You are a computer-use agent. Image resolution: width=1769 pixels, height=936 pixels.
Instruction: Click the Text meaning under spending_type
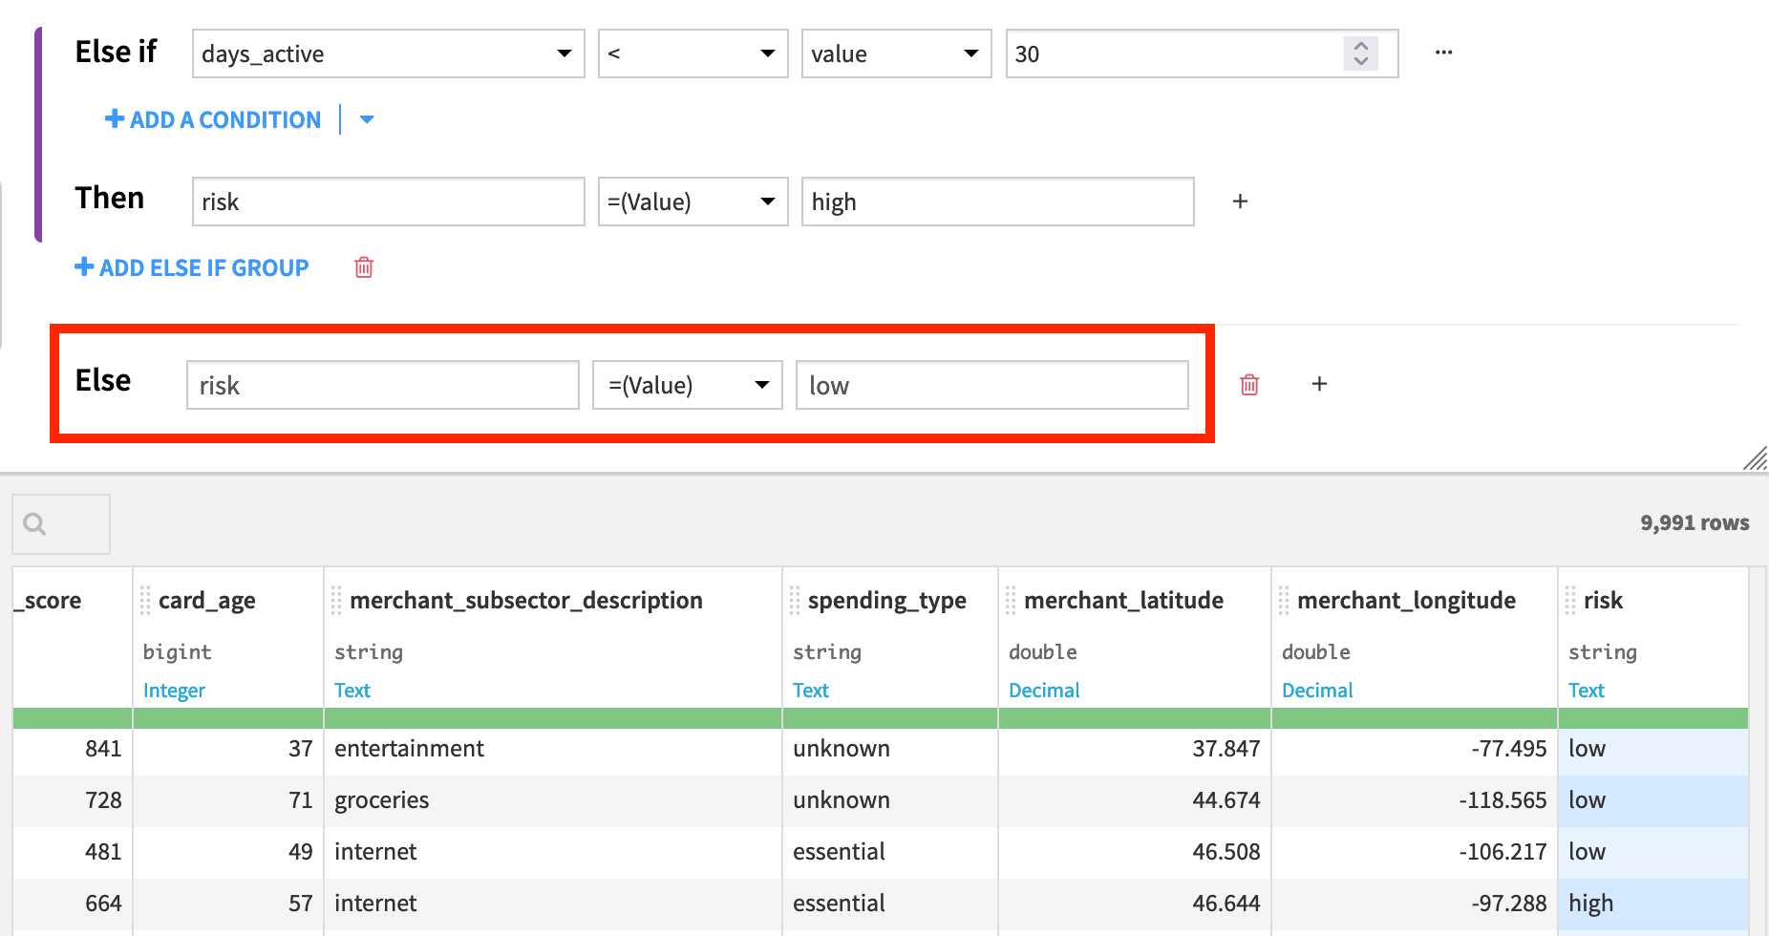[x=811, y=691]
